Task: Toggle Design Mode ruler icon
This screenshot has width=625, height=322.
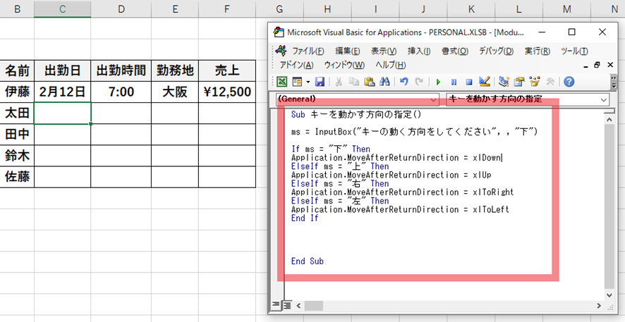Action: 485,82
